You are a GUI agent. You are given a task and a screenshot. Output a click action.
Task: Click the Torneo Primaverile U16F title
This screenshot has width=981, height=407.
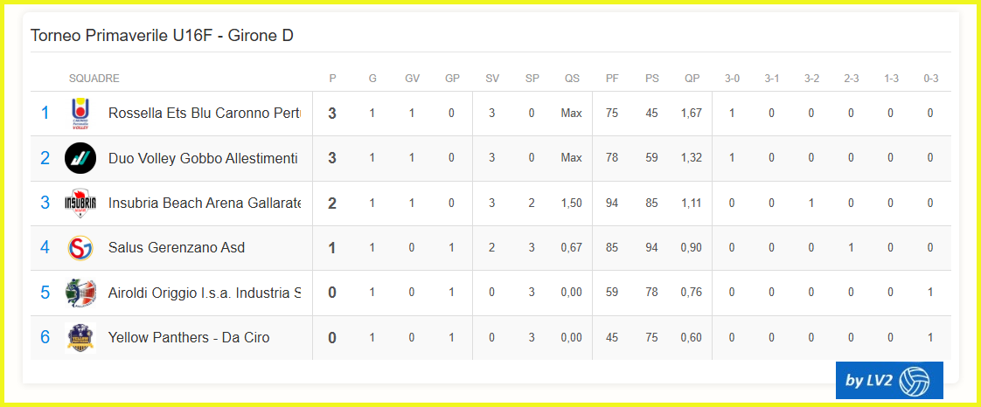click(x=162, y=36)
